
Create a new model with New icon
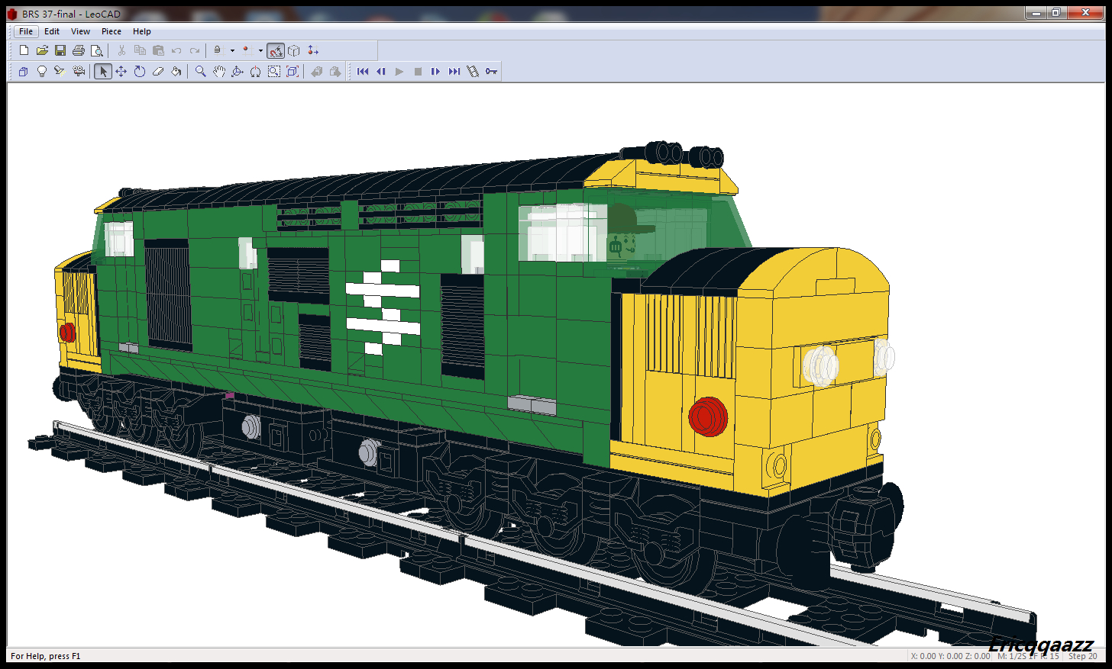[x=24, y=50]
